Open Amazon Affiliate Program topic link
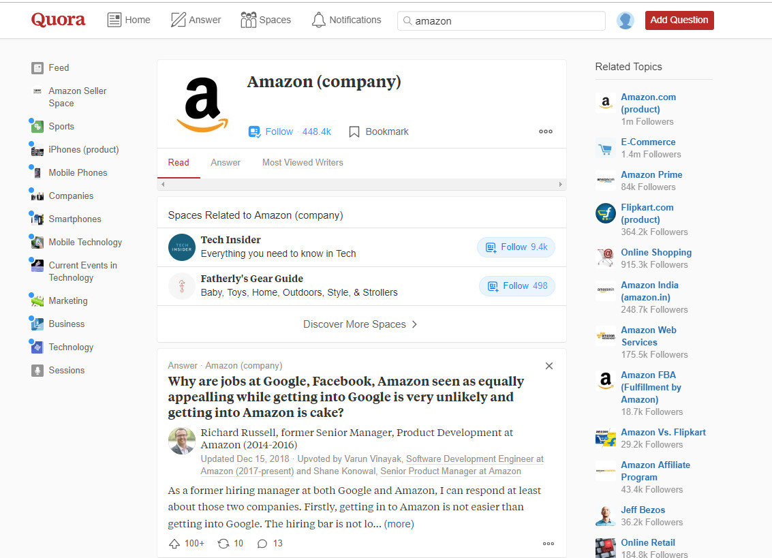The height and width of the screenshot is (558, 772). [655, 471]
